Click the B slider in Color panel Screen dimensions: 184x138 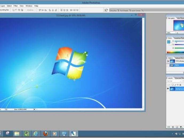click(x=179, y=48)
